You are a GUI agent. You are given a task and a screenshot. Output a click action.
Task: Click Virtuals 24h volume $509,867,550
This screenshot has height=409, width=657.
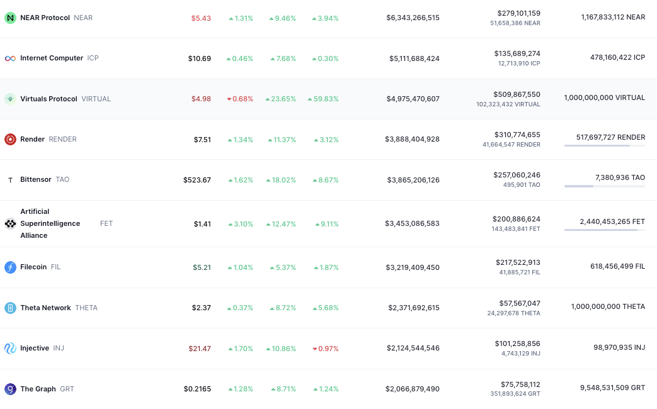click(x=517, y=94)
